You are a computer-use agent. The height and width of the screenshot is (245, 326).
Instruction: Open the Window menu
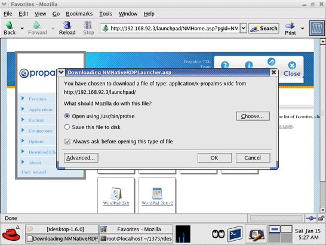coord(128,14)
